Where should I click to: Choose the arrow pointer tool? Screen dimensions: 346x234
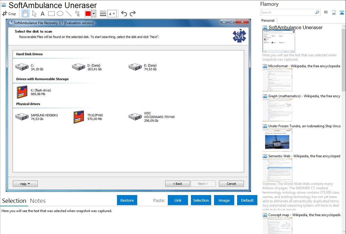(34, 14)
